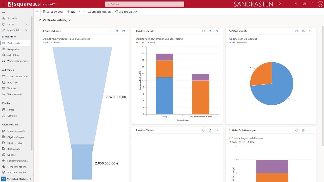Expand the Letzte recent items chevron
This screenshot has width=324, height=182.
[x=27, y=24]
